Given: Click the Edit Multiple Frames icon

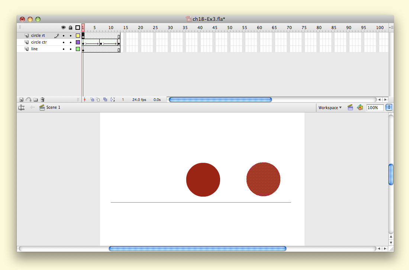Looking at the screenshot, I should pos(105,100).
